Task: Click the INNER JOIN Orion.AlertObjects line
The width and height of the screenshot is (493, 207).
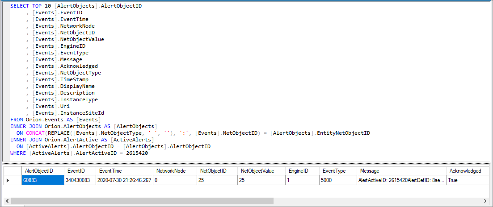Action: [x=84, y=126]
